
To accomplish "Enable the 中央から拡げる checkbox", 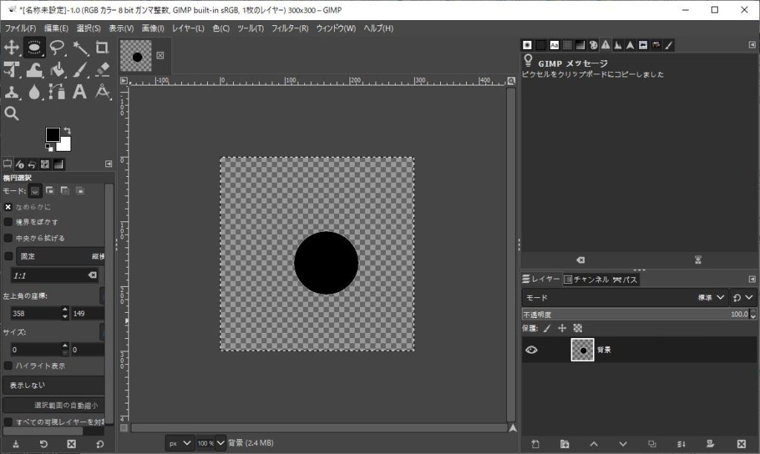I will (x=8, y=239).
